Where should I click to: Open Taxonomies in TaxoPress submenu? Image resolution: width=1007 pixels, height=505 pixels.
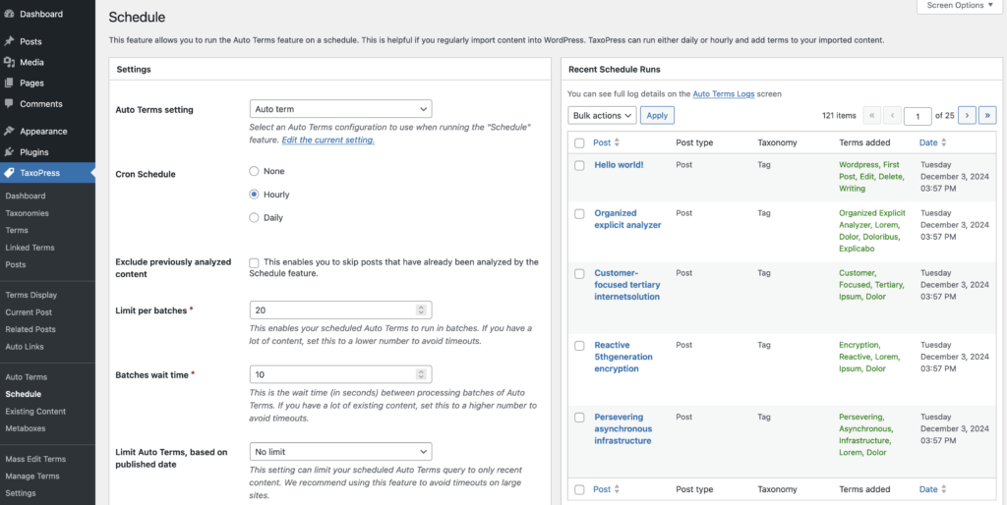click(27, 213)
